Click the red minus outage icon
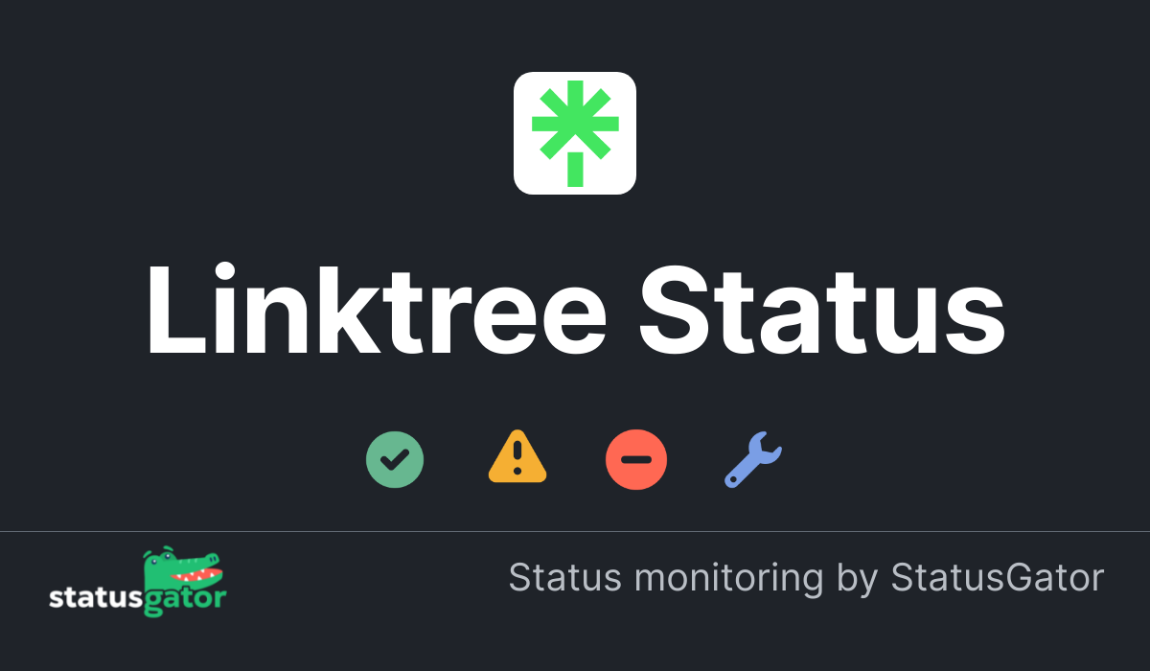 tap(636, 460)
